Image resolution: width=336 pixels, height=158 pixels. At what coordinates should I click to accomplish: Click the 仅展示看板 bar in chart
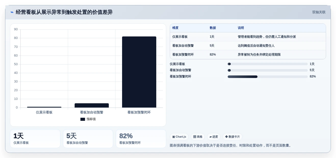tap(44, 107)
